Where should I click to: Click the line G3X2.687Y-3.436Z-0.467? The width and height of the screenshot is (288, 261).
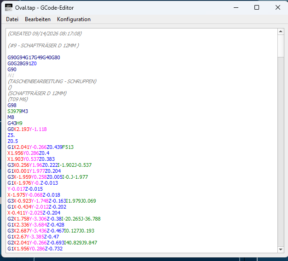(x=51, y=231)
